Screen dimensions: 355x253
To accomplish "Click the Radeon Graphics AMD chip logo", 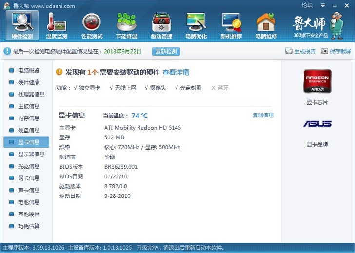I will [x=317, y=81].
